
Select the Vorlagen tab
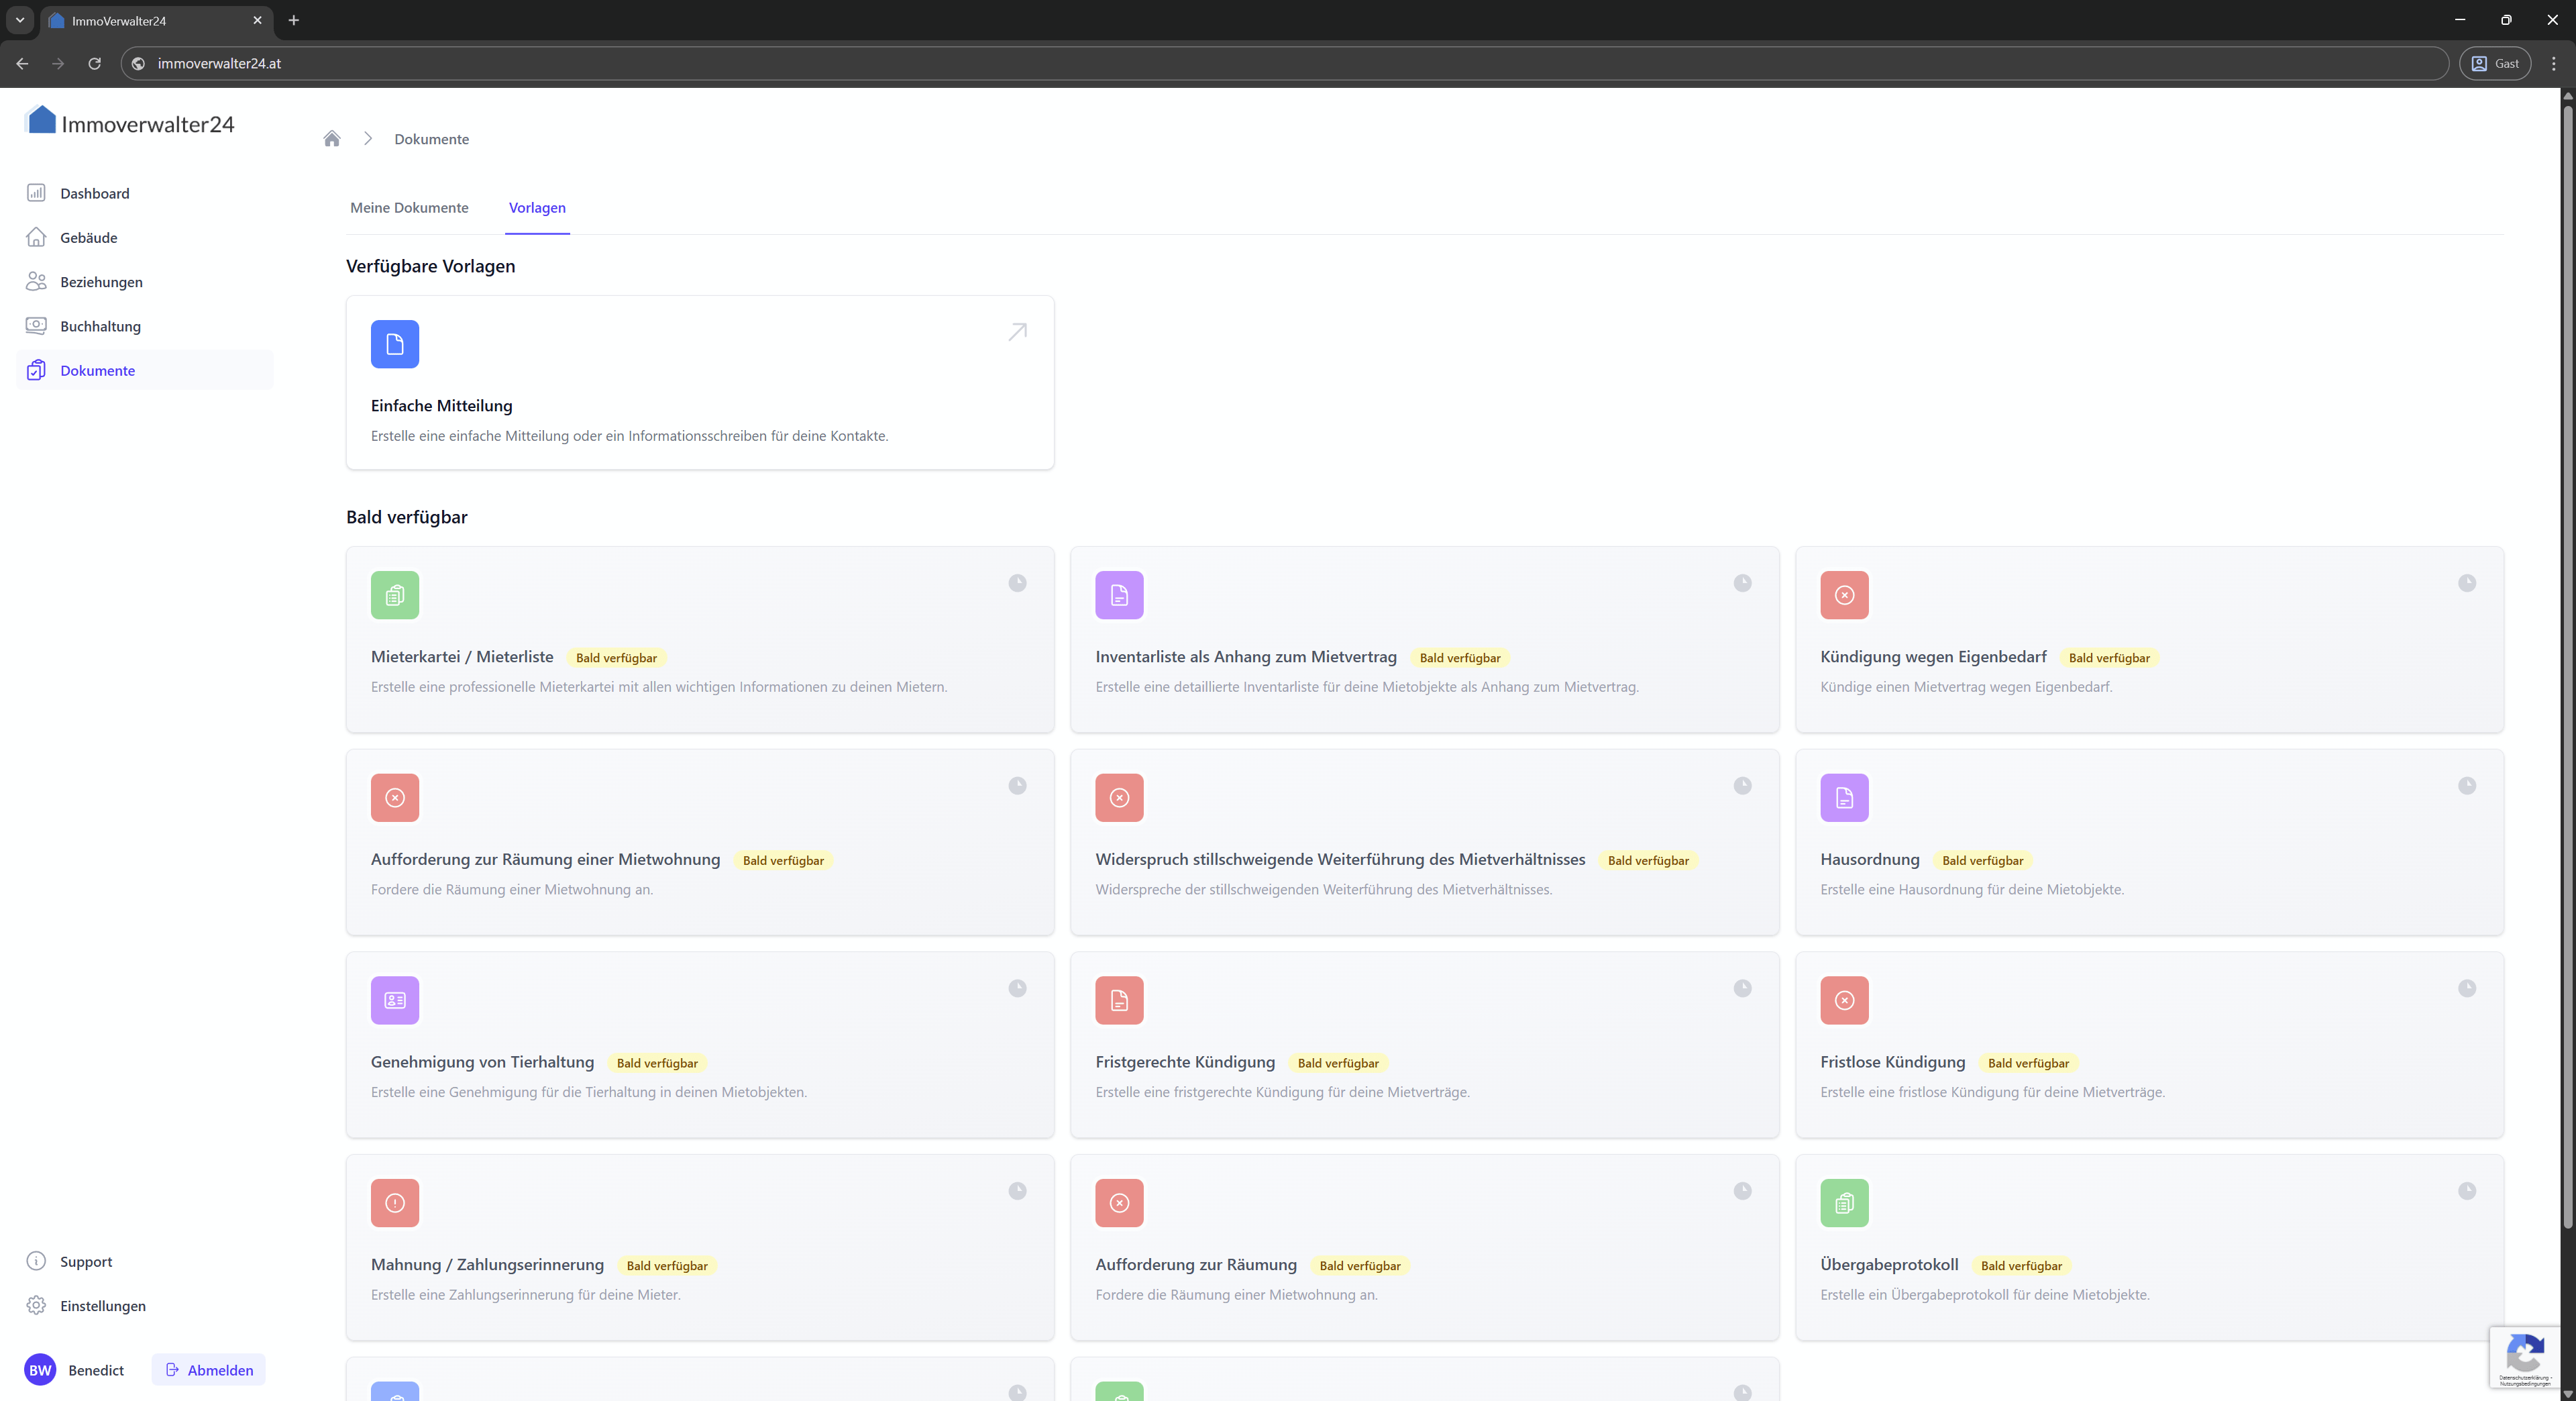point(537,208)
